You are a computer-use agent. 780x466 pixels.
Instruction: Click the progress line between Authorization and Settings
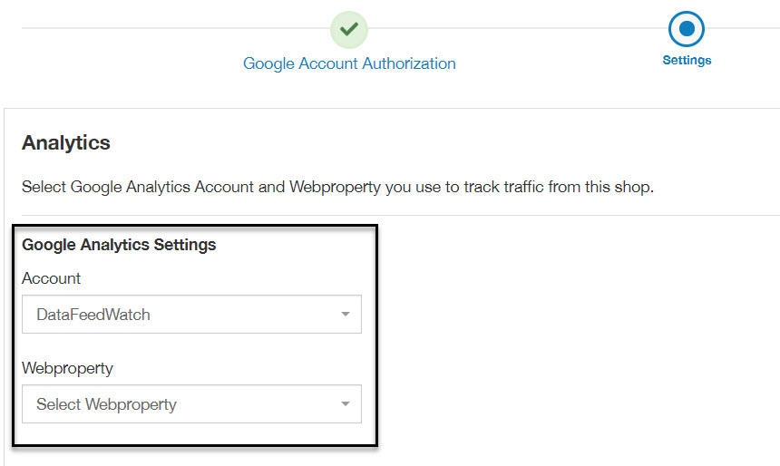click(x=517, y=28)
